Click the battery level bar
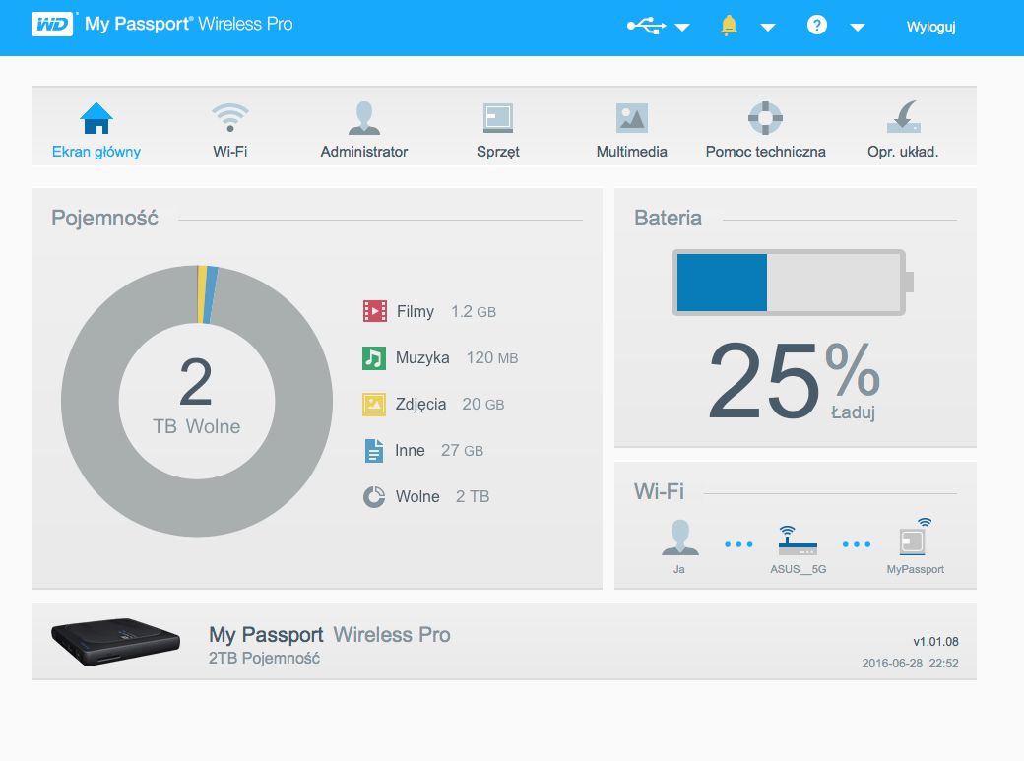Screen dimensions: 1024x761 pyautogui.click(x=793, y=283)
